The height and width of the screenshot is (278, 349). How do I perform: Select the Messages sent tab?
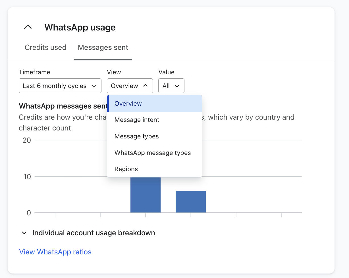coord(103,47)
